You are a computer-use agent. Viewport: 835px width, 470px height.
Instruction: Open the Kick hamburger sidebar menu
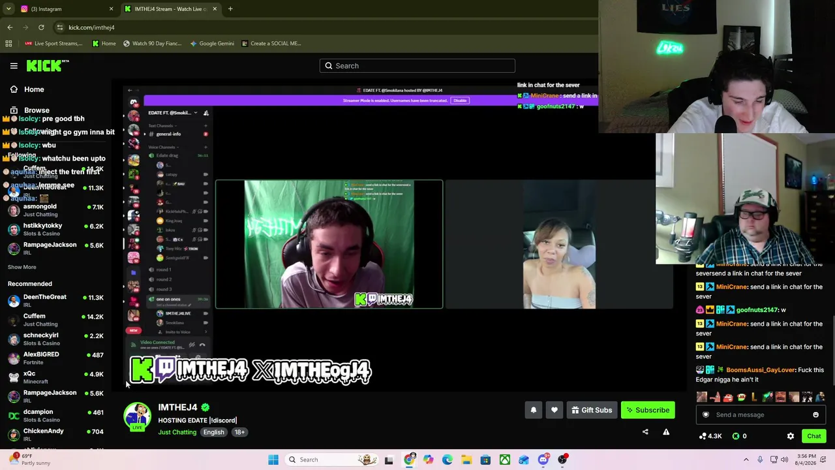tap(14, 65)
